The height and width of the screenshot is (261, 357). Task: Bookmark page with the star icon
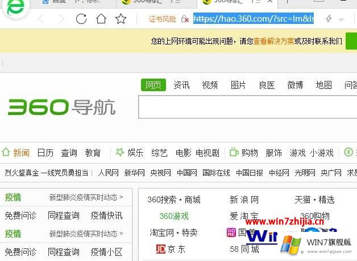click(x=121, y=19)
